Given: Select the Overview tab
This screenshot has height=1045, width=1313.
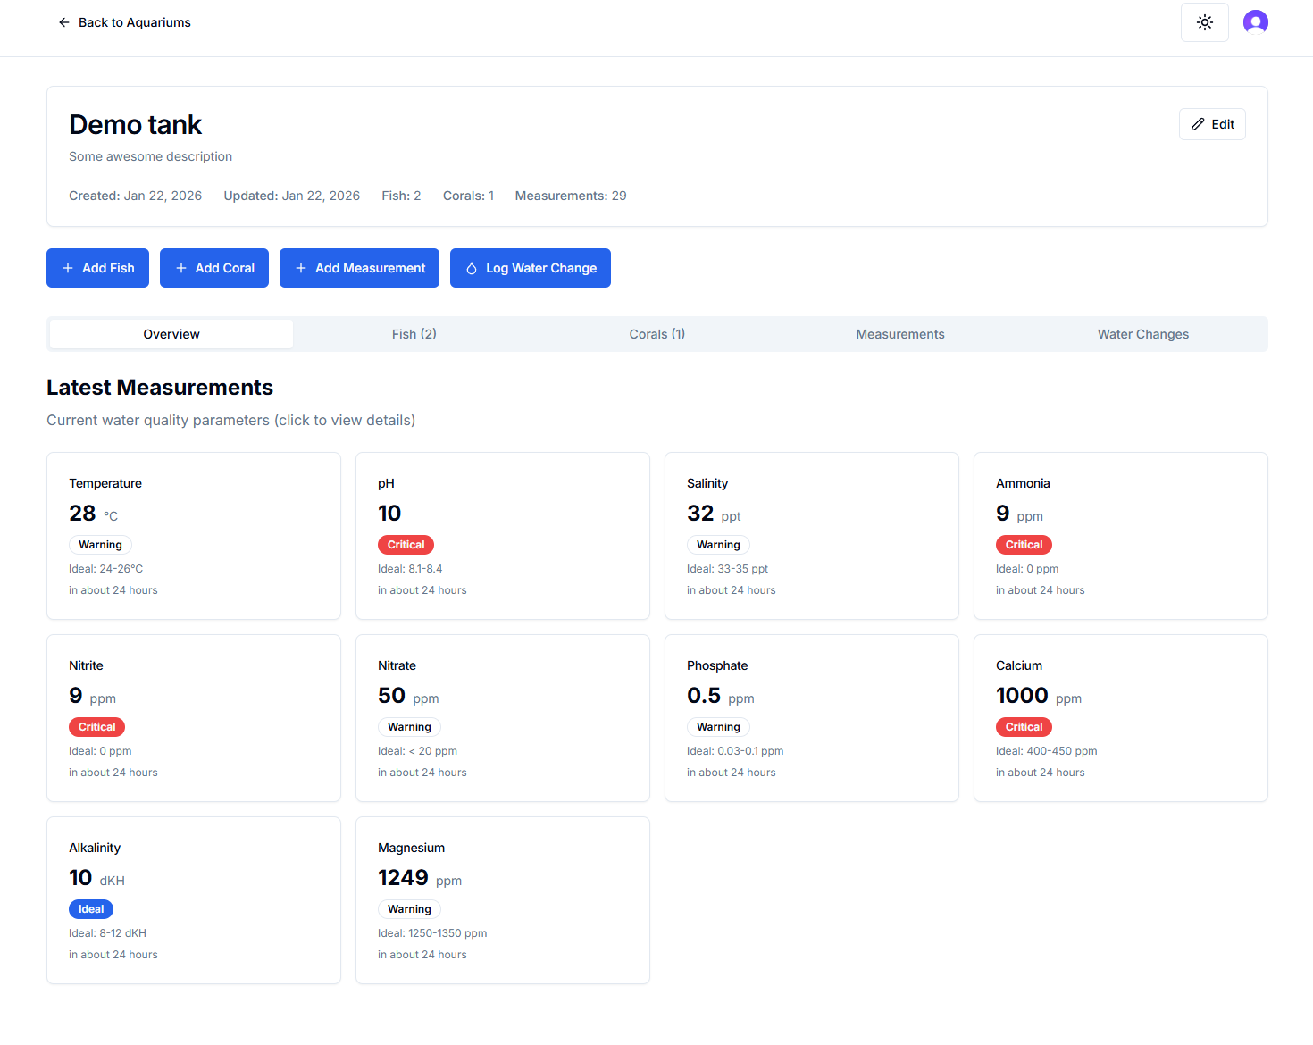Looking at the screenshot, I should tap(171, 334).
